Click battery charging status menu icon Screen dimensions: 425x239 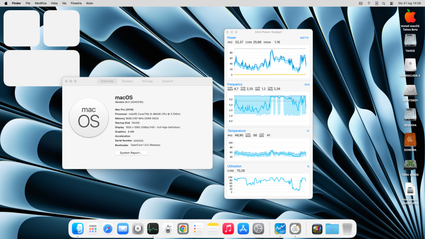tap(377, 3)
